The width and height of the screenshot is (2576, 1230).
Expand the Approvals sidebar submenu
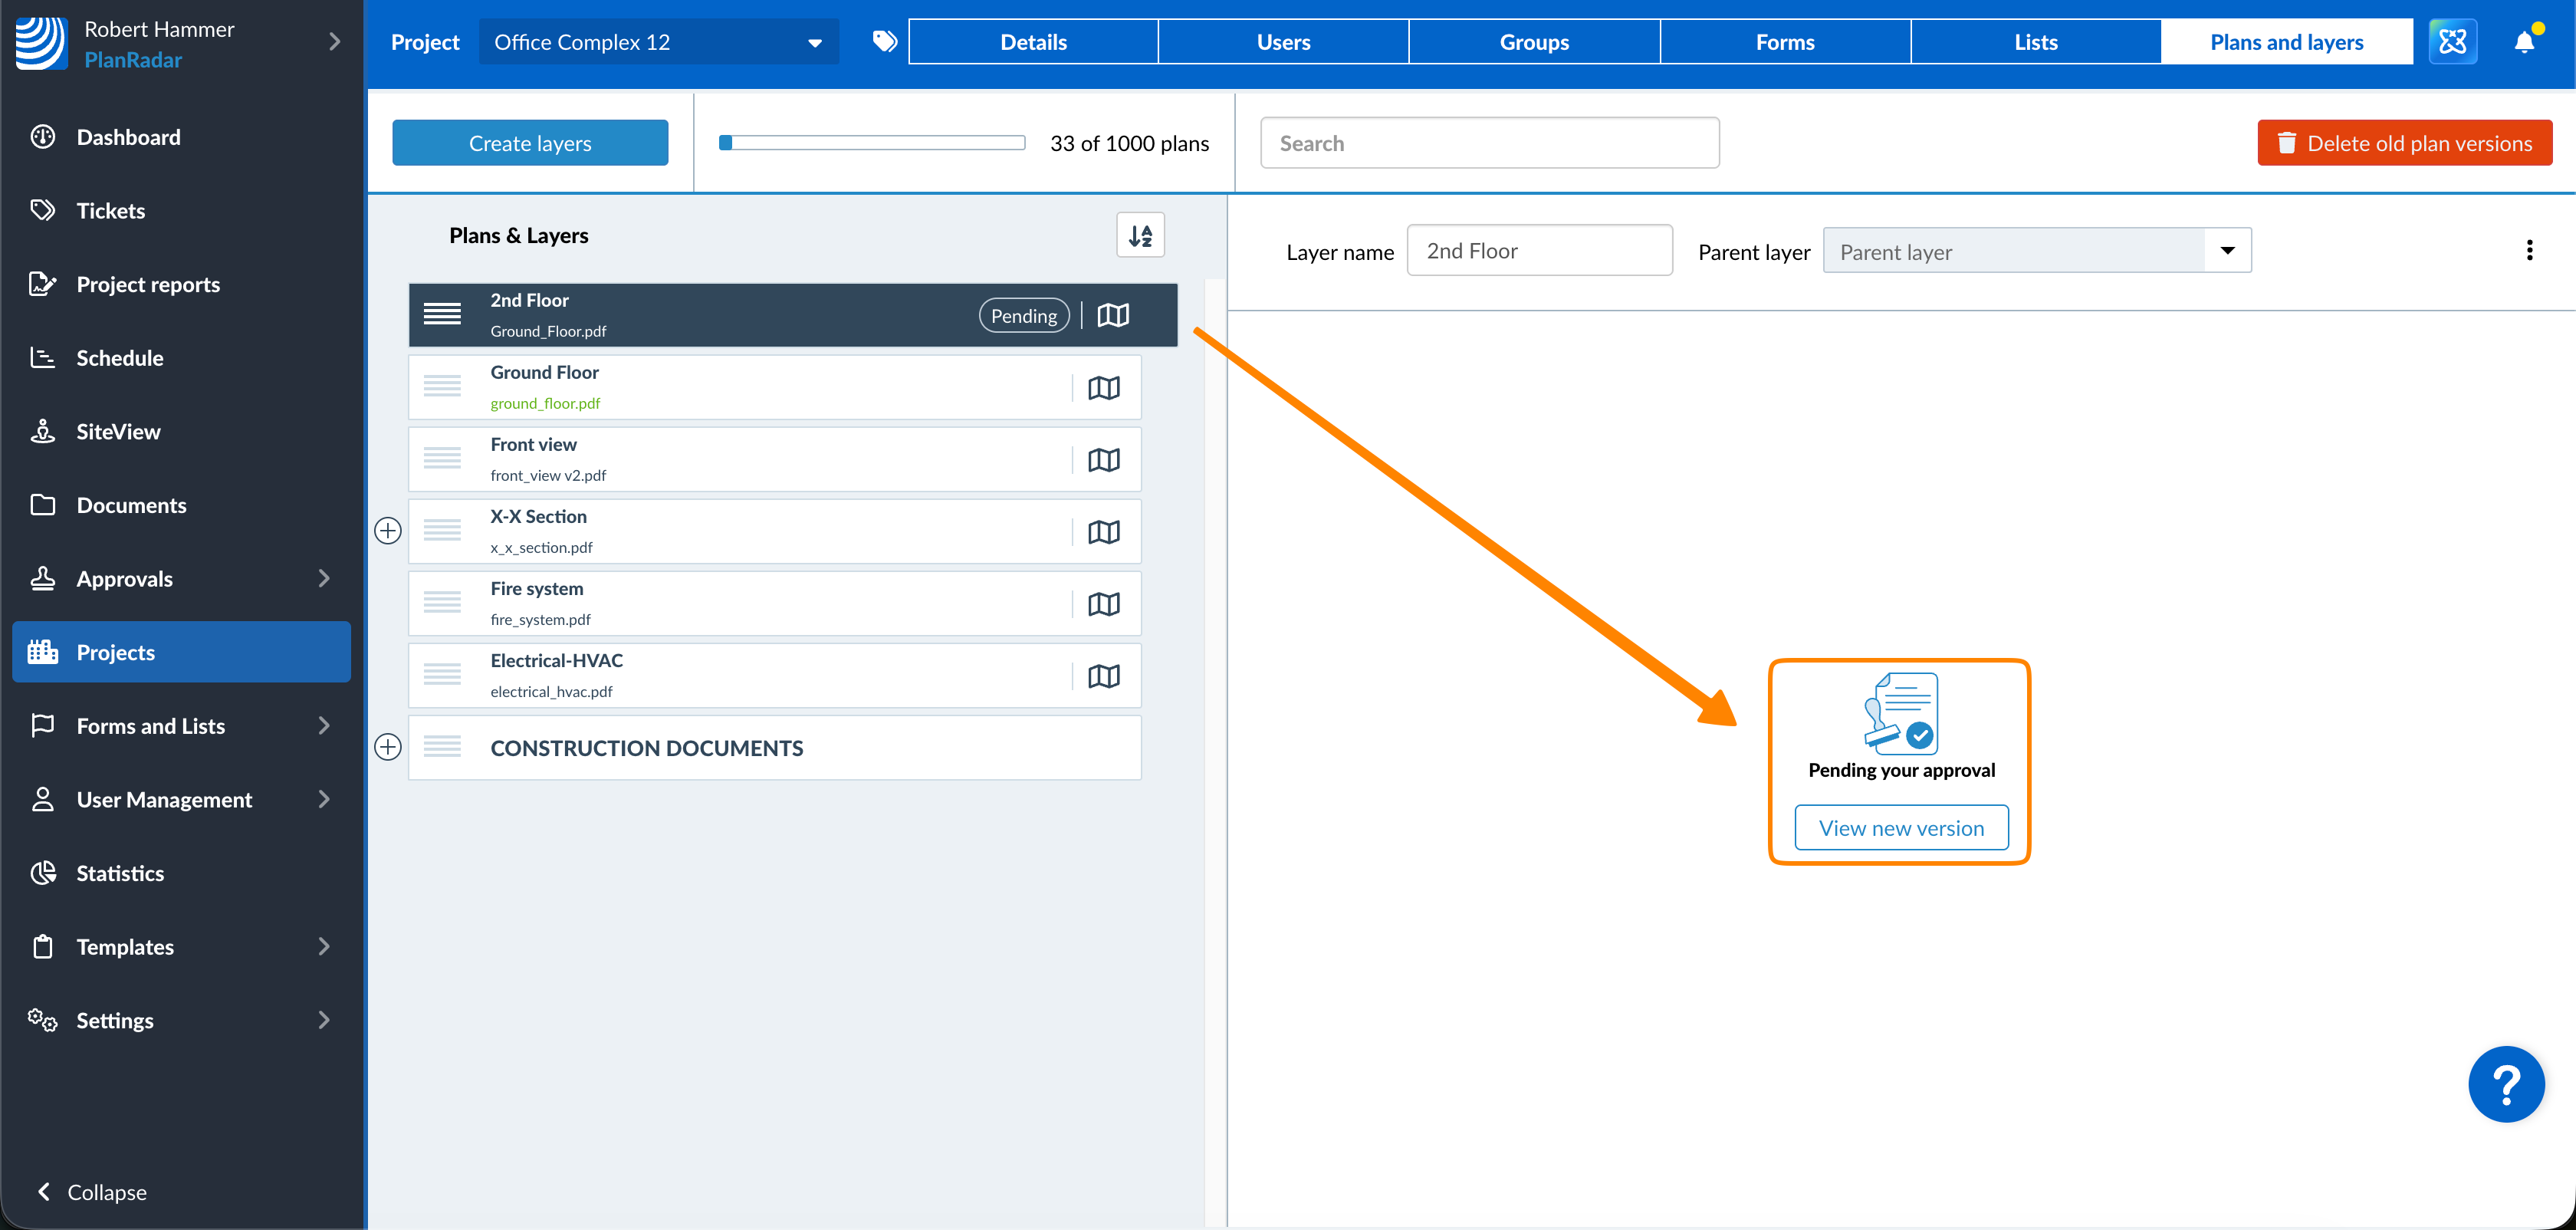click(323, 579)
